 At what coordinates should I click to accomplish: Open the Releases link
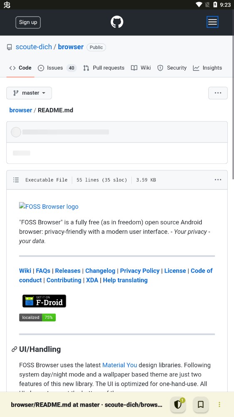point(68,271)
